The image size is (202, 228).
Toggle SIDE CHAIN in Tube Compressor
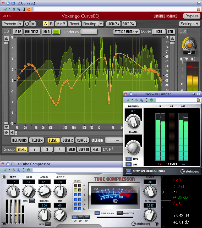(x=97, y=213)
